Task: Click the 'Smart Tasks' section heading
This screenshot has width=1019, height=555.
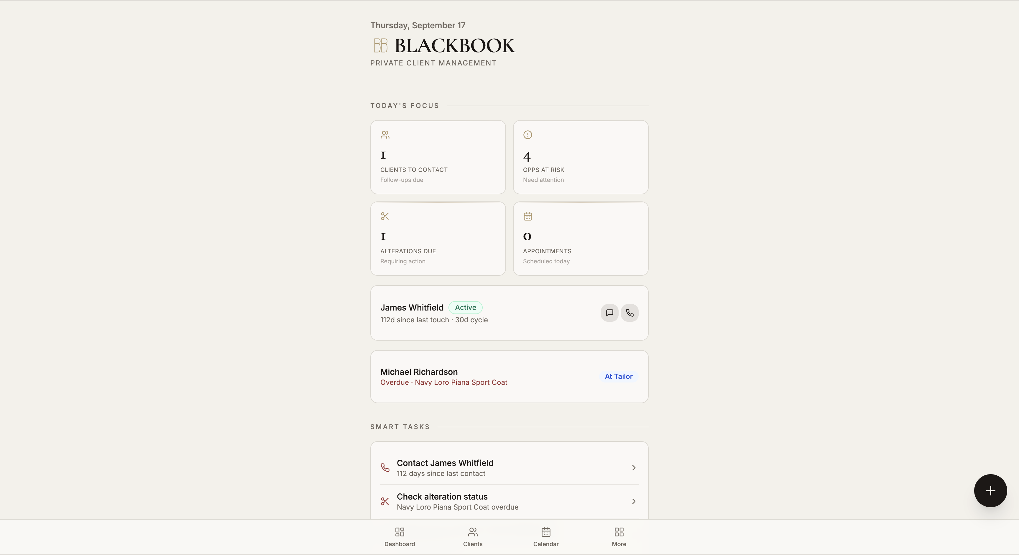Action: coord(400,427)
